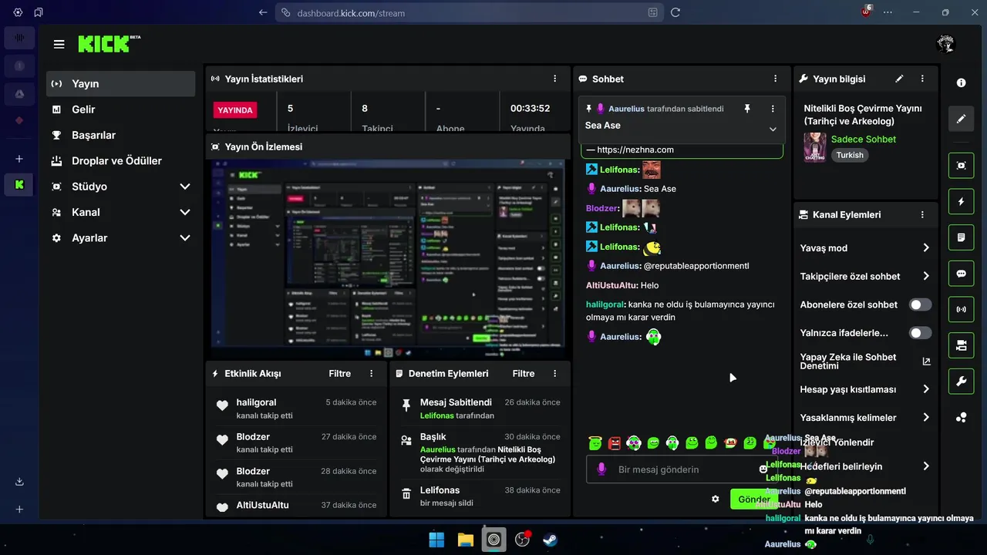Viewport: 987px width, 555px height.
Task: Open Filtre in Denetim Eylemleri panel
Action: (x=523, y=373)
